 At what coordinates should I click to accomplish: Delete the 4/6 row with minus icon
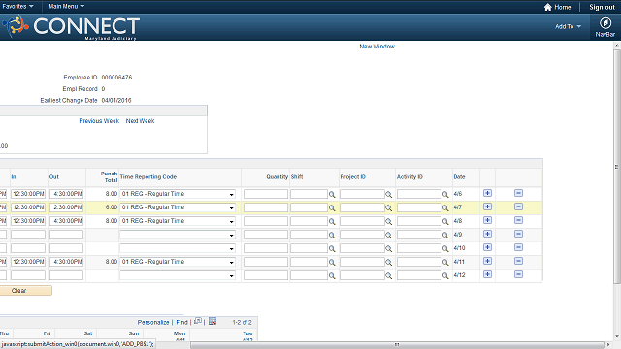coord(518,193)
